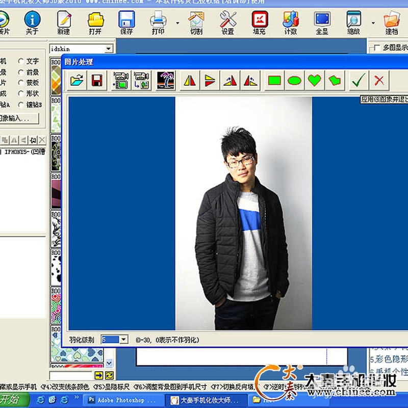
Task: Rotate image clockwise using triangle arrow icon
Action: coord(230,80)
